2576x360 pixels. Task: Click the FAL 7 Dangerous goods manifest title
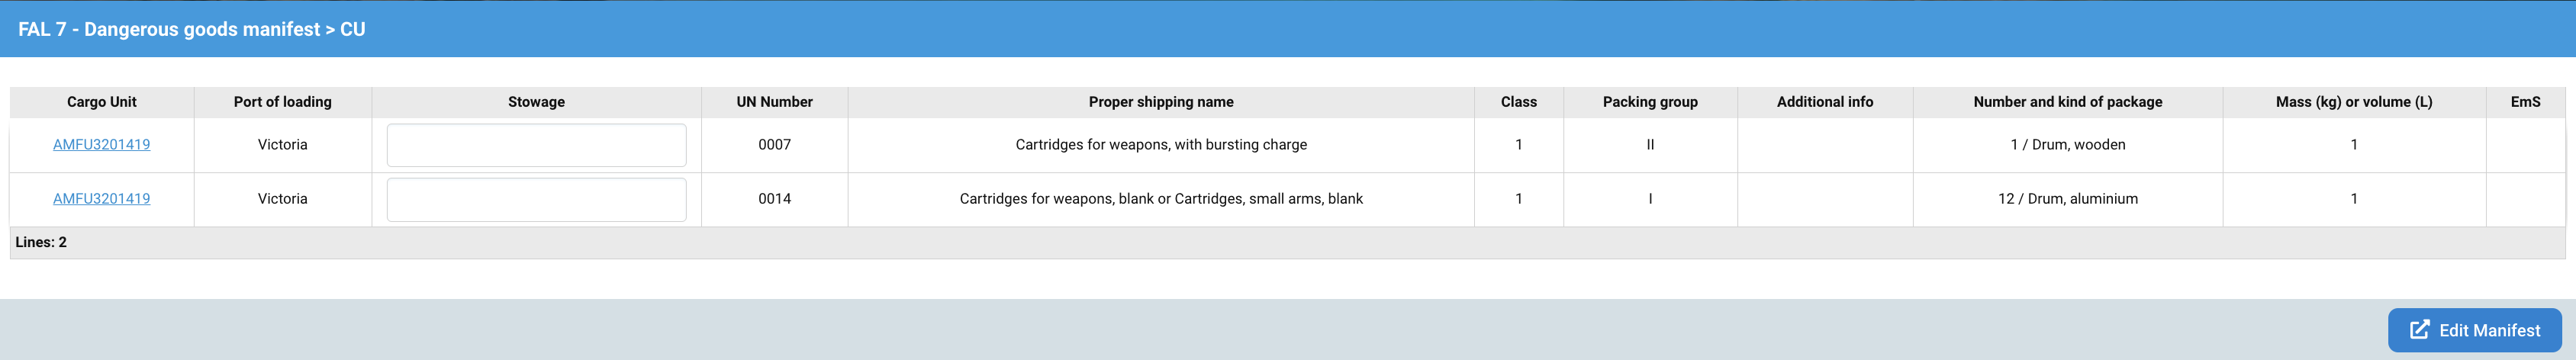click(191, 29)
